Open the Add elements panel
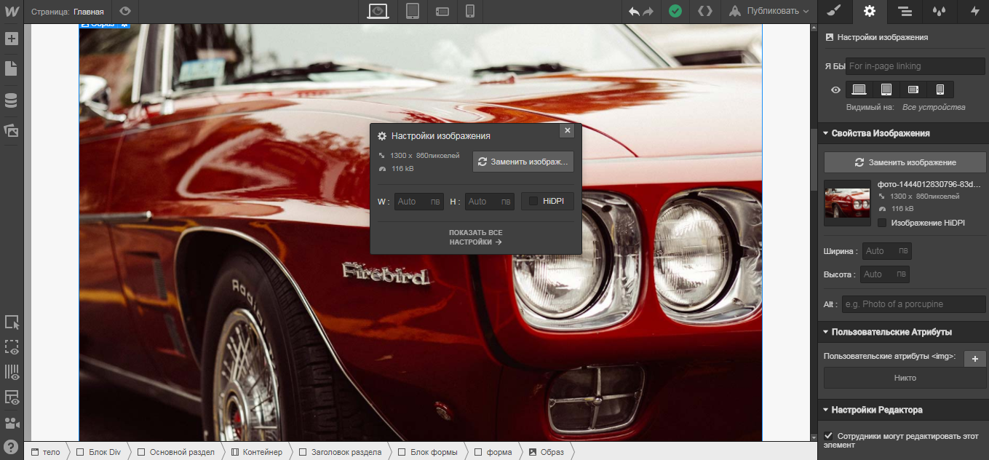Screen dimensions: 989x460 click(x=11, y=39)
